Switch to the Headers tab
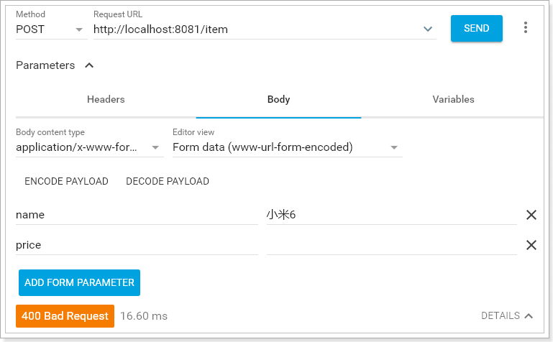553x342 pixels. (x=106, y=99)
